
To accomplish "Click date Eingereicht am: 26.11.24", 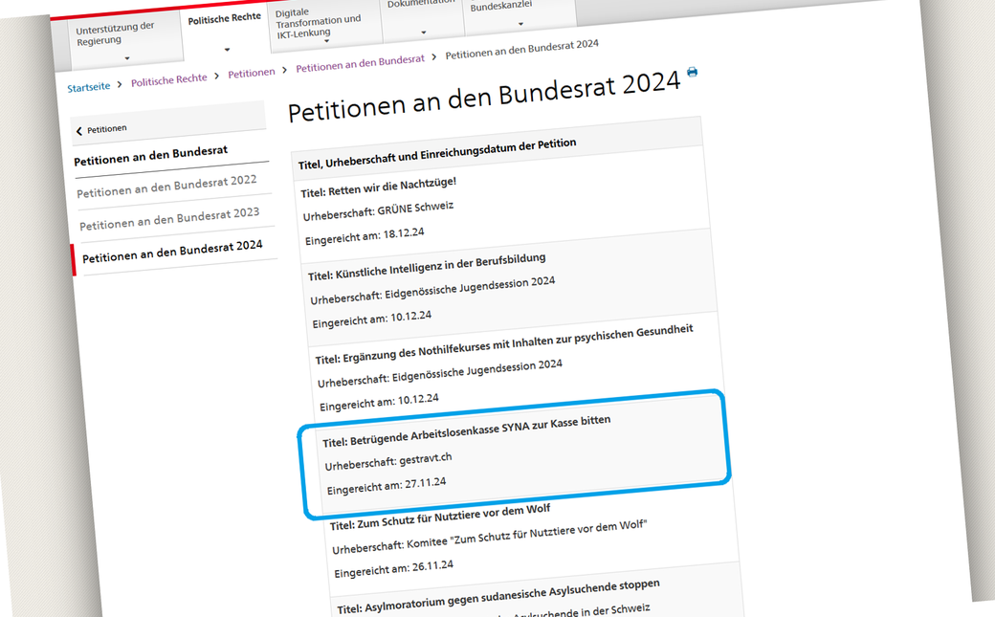I will (393, 569).
